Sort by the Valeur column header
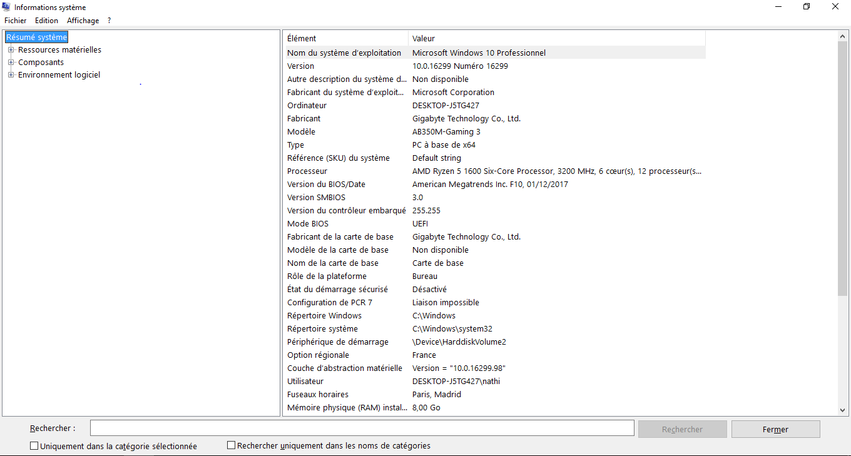This screenshot has width=851, height=456. (x=557, y=38)
